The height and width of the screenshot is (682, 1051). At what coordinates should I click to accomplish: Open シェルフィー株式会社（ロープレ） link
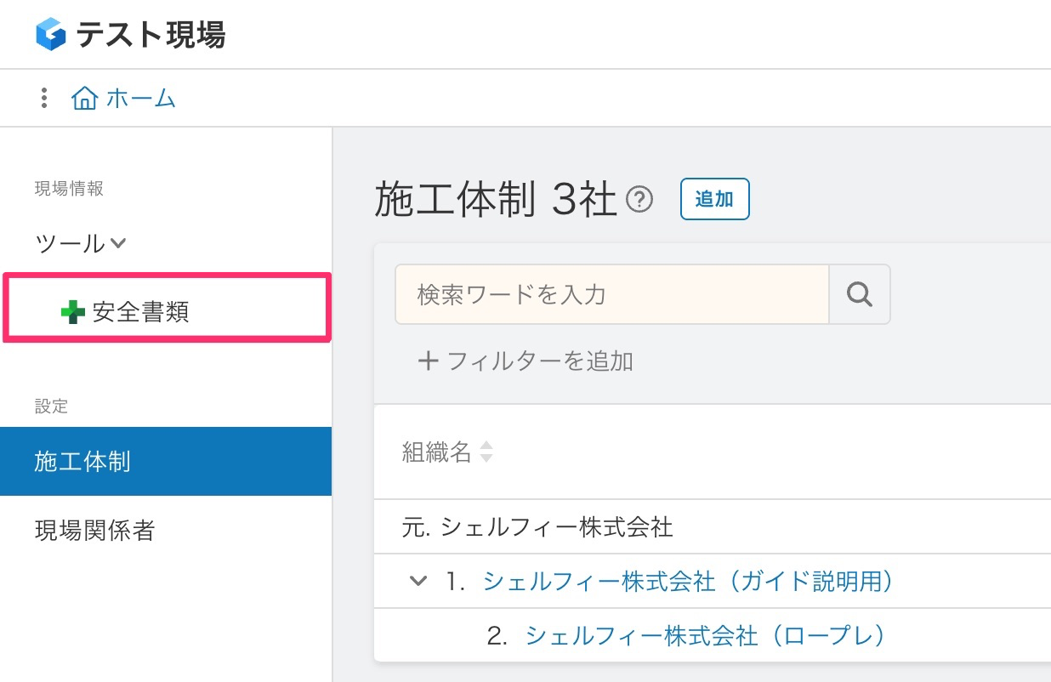tap(705, 635)
